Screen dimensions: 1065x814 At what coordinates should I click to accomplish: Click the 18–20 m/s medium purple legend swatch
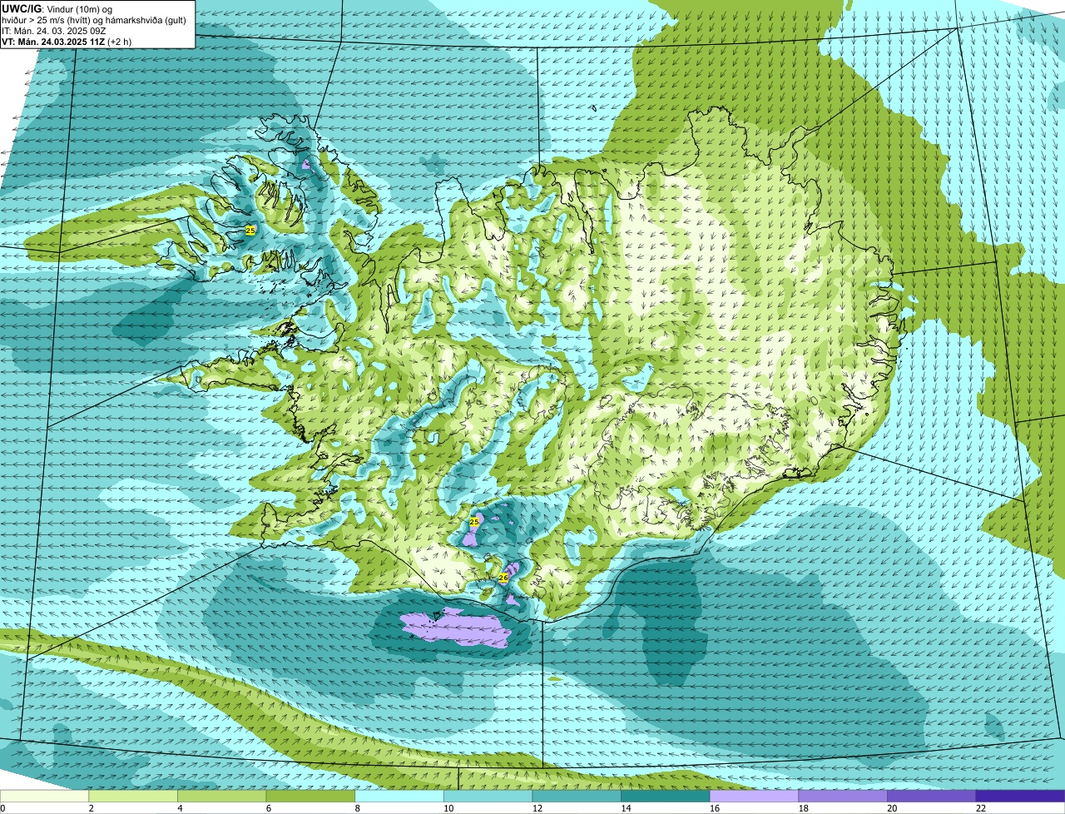pos(843,796)
